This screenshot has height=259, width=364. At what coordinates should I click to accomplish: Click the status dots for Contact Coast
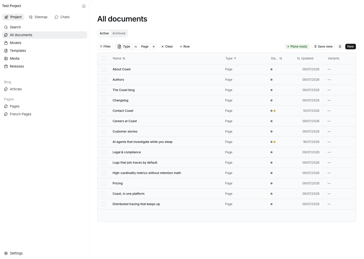tap(273, 111)
